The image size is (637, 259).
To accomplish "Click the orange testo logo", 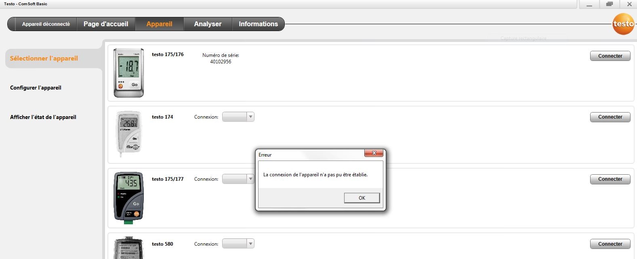I will tap(623, 23).
